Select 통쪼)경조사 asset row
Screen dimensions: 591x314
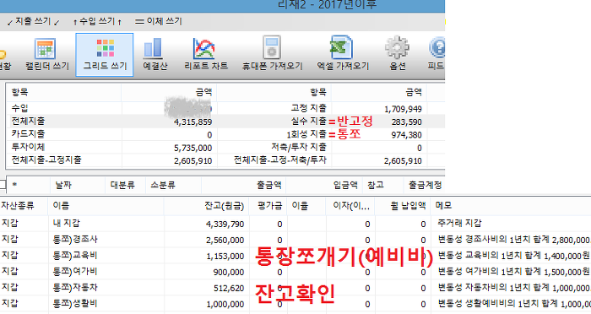pos(295,240)
